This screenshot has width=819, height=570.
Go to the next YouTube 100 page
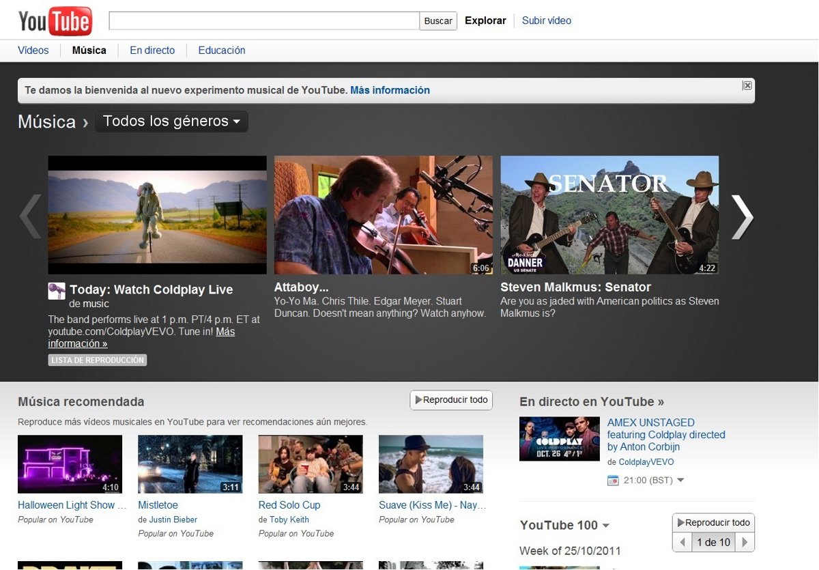(745, 543)
